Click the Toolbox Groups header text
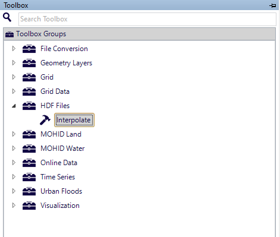280x237 pixels. coord(41,34)
